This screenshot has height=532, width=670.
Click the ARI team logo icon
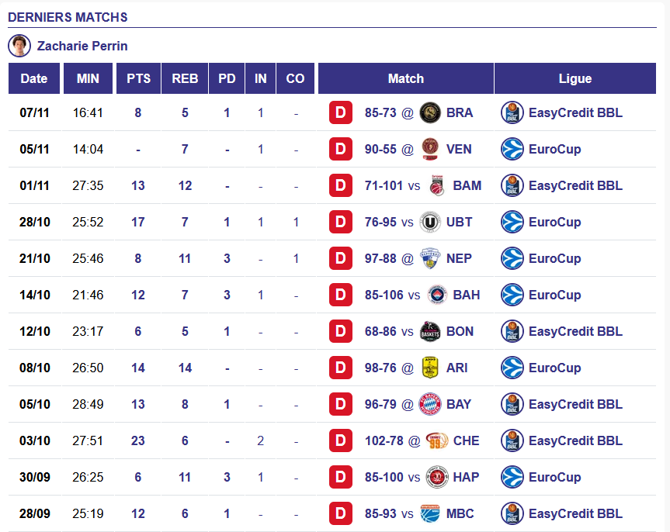pos(430,368)
